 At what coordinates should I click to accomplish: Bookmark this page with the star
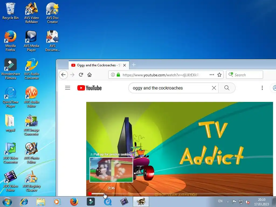(219, 75)
